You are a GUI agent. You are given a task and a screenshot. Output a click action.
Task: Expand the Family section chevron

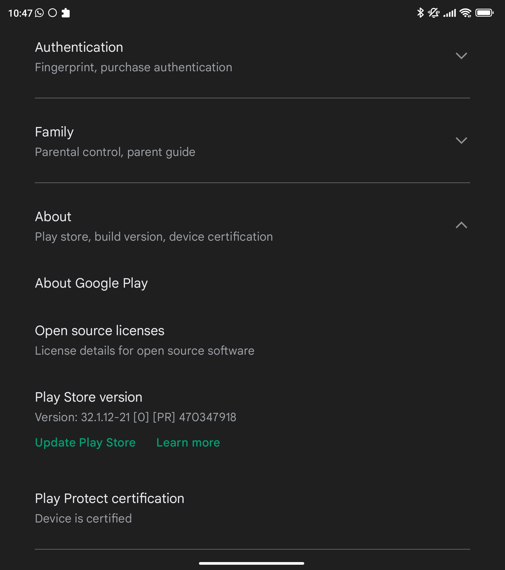[x=461, y=140]
